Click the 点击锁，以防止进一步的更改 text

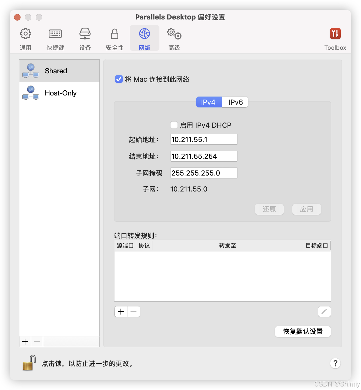tap(88, 363)
